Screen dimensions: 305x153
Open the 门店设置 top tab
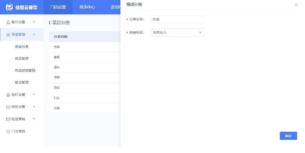[58, 7]
